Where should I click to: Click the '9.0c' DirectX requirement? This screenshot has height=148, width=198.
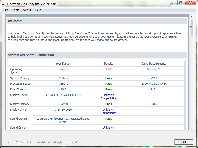tap(154, 89)
